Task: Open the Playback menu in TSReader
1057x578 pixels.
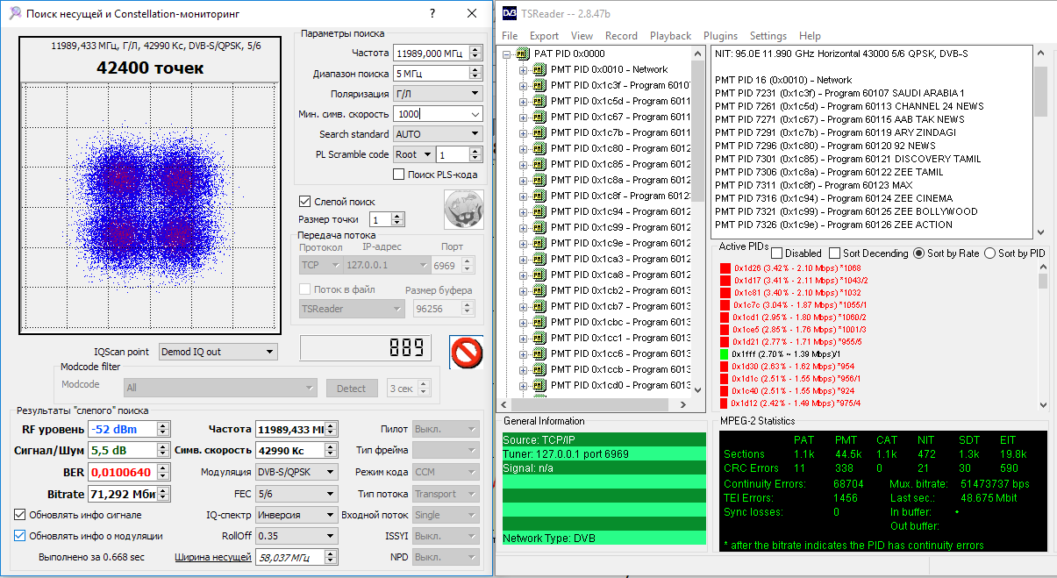Action: (670, 36)
